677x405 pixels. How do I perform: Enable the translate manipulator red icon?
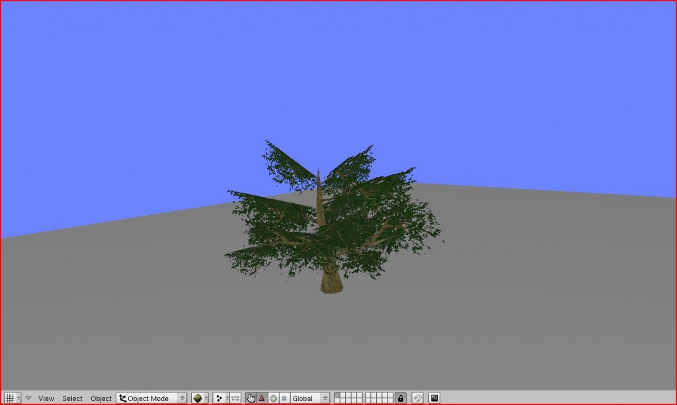click(x=262, y=398)
